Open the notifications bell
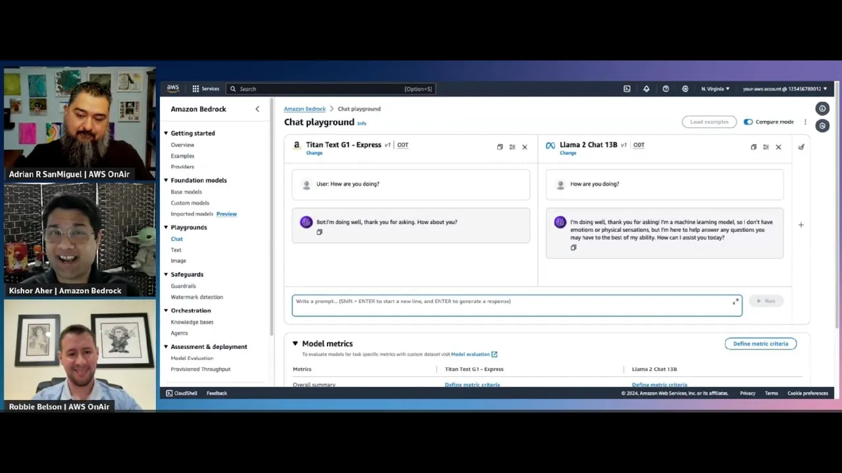The image size is (842, 473). pos(646,89)
